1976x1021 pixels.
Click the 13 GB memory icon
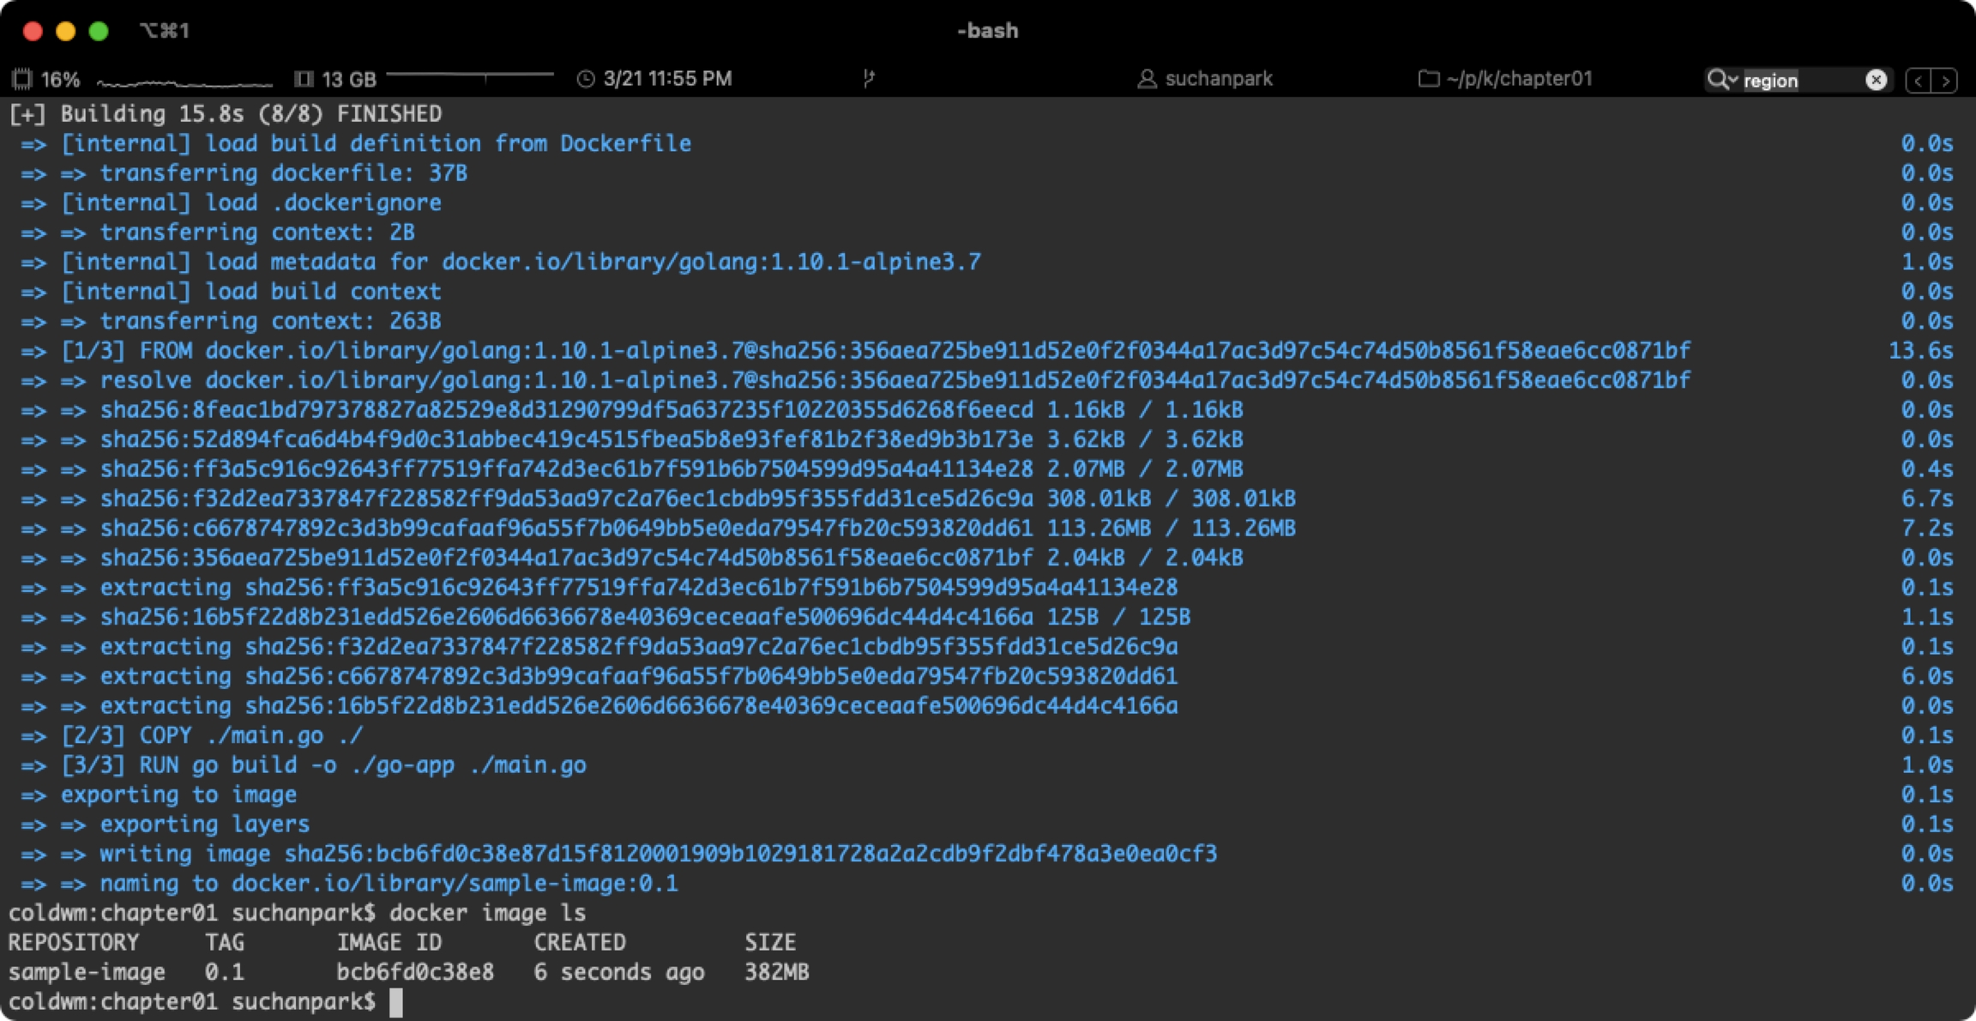(x=303, y=79)
